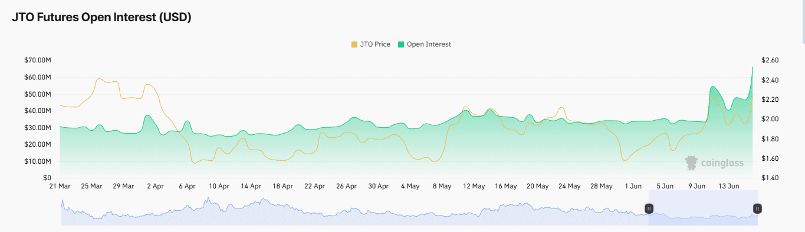This screenshot has height=232, width=805.
Task: Click the 8 May date label
Action: pos(442,186)
